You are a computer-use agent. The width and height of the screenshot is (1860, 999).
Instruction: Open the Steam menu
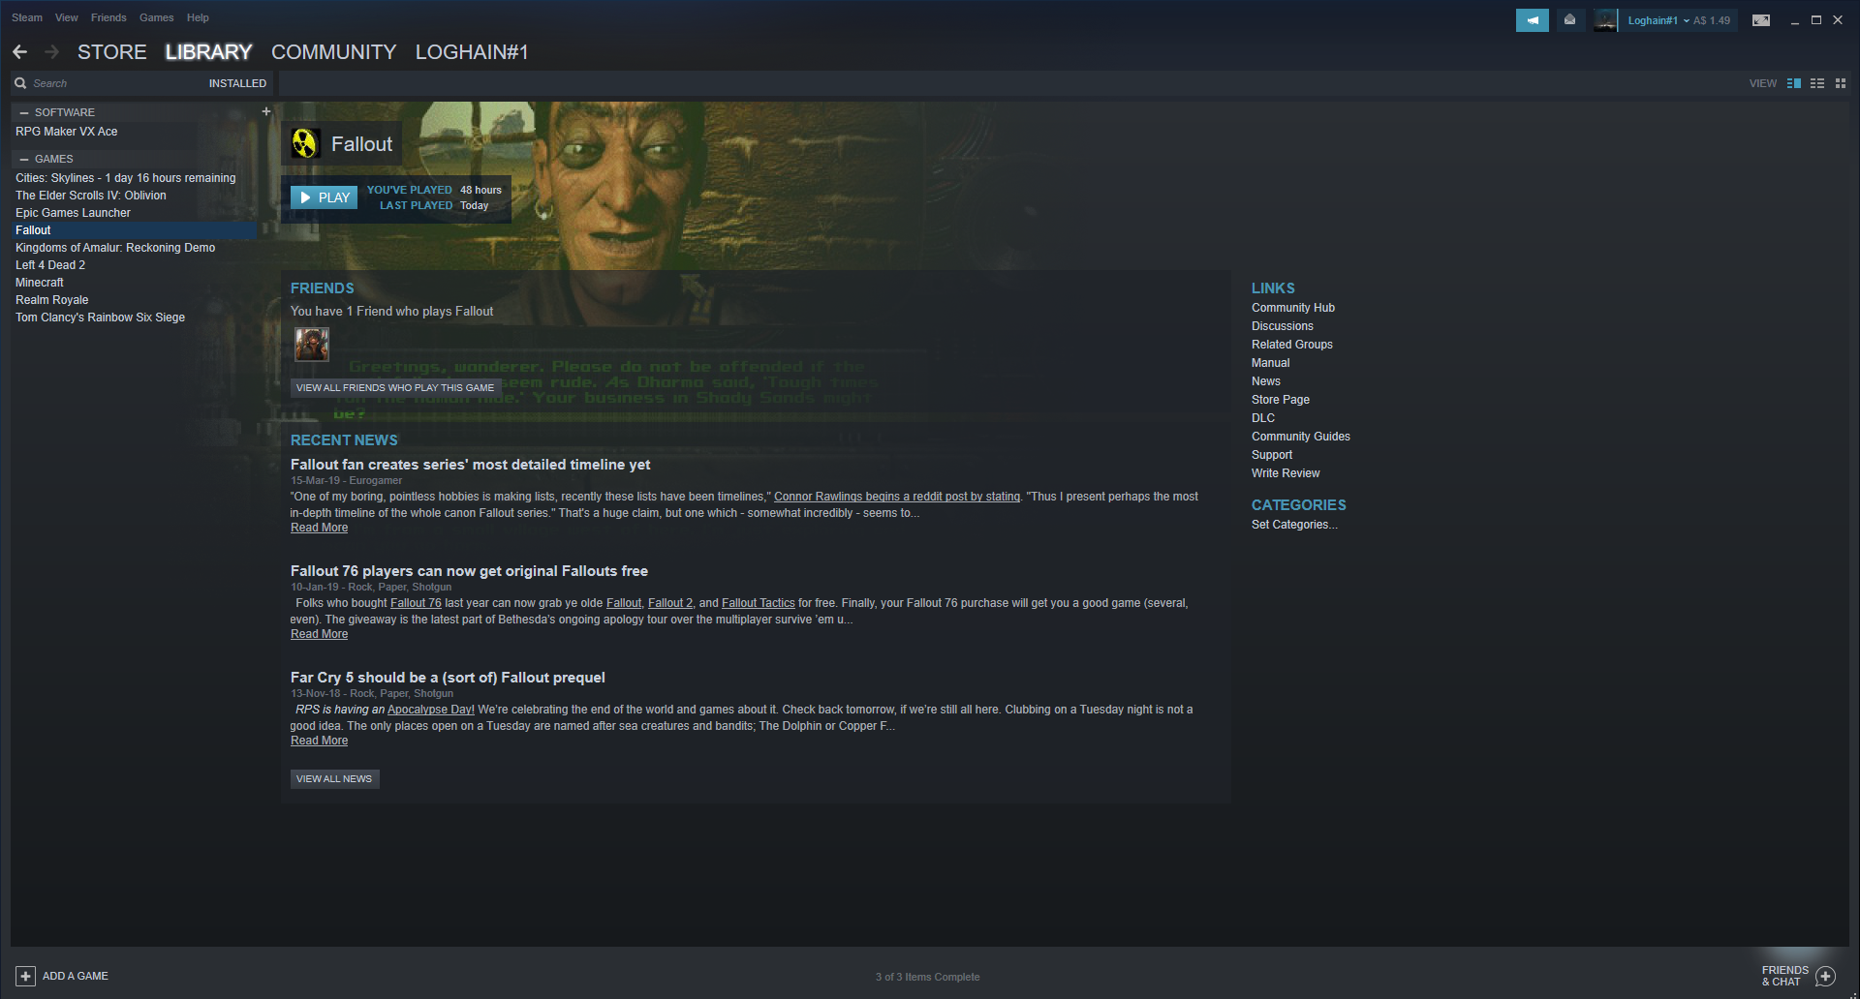(27, 17)
